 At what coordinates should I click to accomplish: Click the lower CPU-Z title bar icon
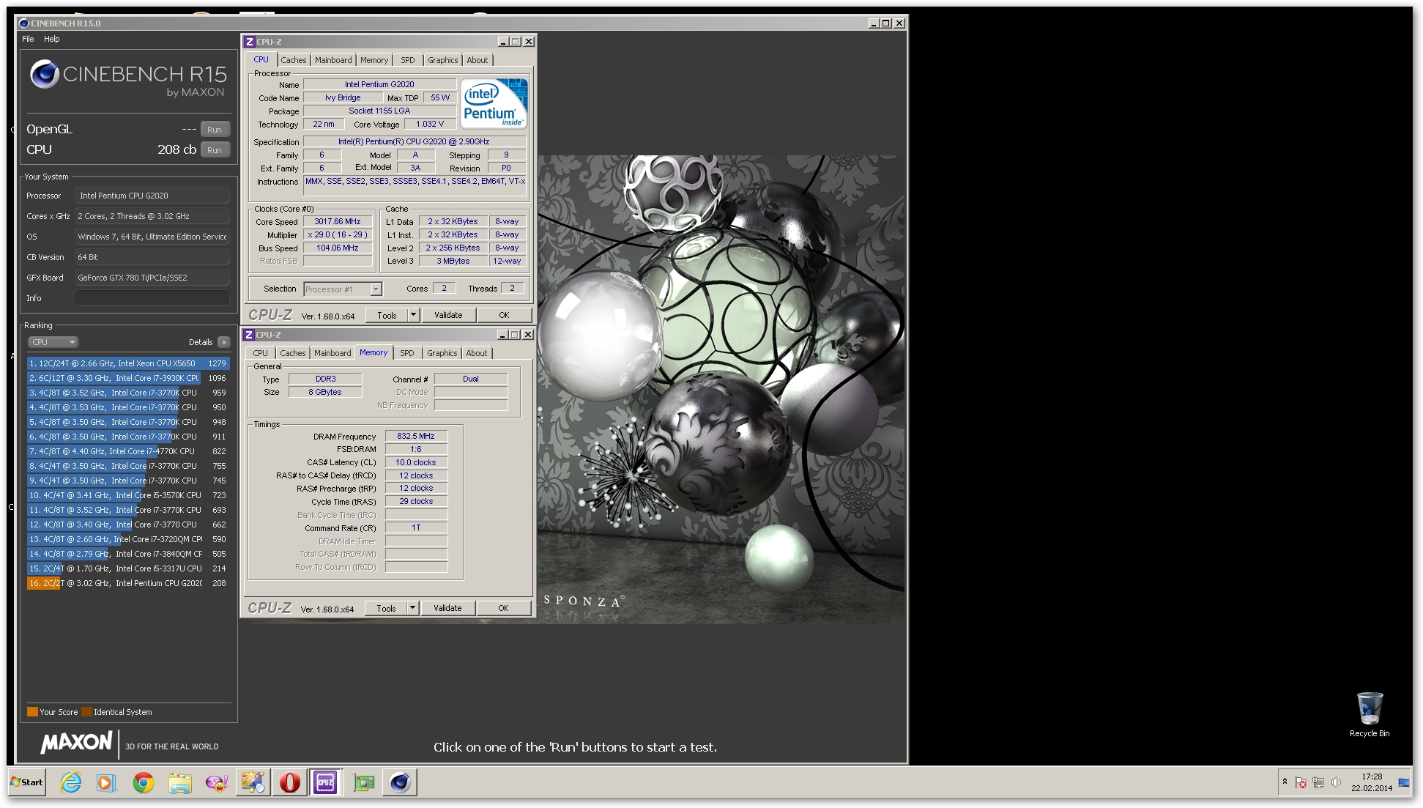pyautogui.click(x=249, y=335)
